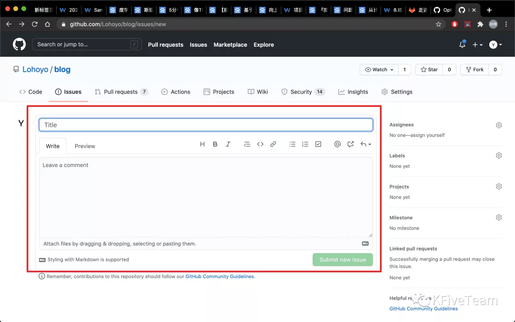
Task: Open a new browser tab with plus
Action: (489, 10)
